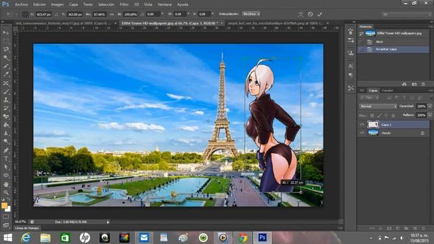
Task: Select the Eraser tool
Action: point(6,117)
